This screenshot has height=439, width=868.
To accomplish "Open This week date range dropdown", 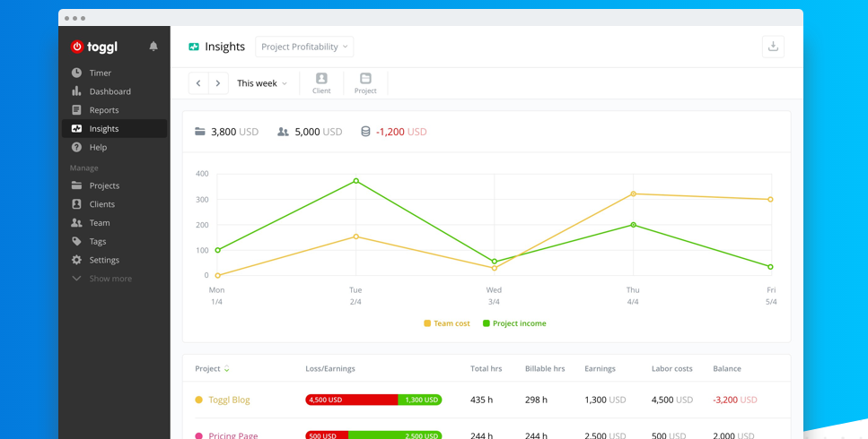I will pyautogui.click(x=262, y=83).
